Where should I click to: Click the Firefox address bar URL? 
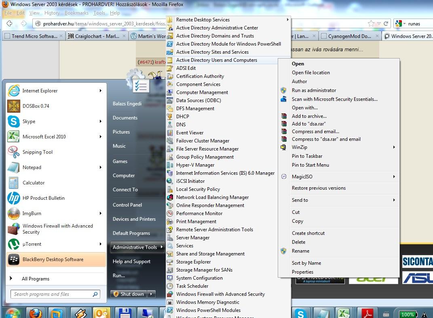point(104,24)
